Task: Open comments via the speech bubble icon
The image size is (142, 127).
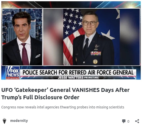Action: pyautogui.click(x=124, y=121)
